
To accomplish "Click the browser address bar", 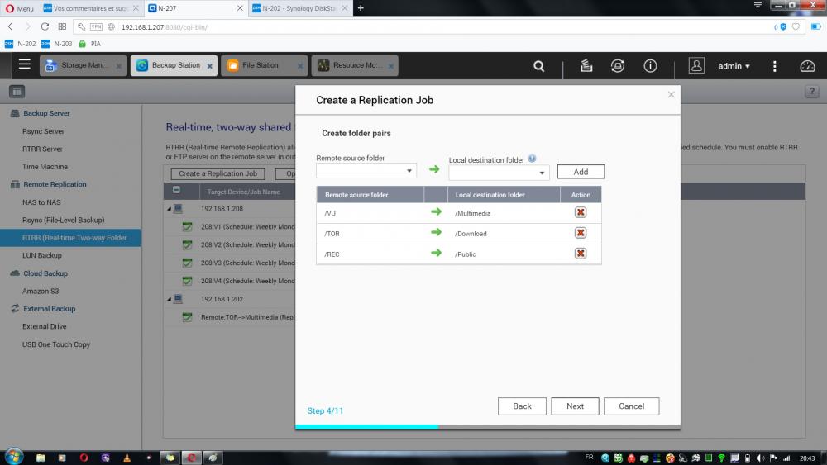I will [413, 26].
